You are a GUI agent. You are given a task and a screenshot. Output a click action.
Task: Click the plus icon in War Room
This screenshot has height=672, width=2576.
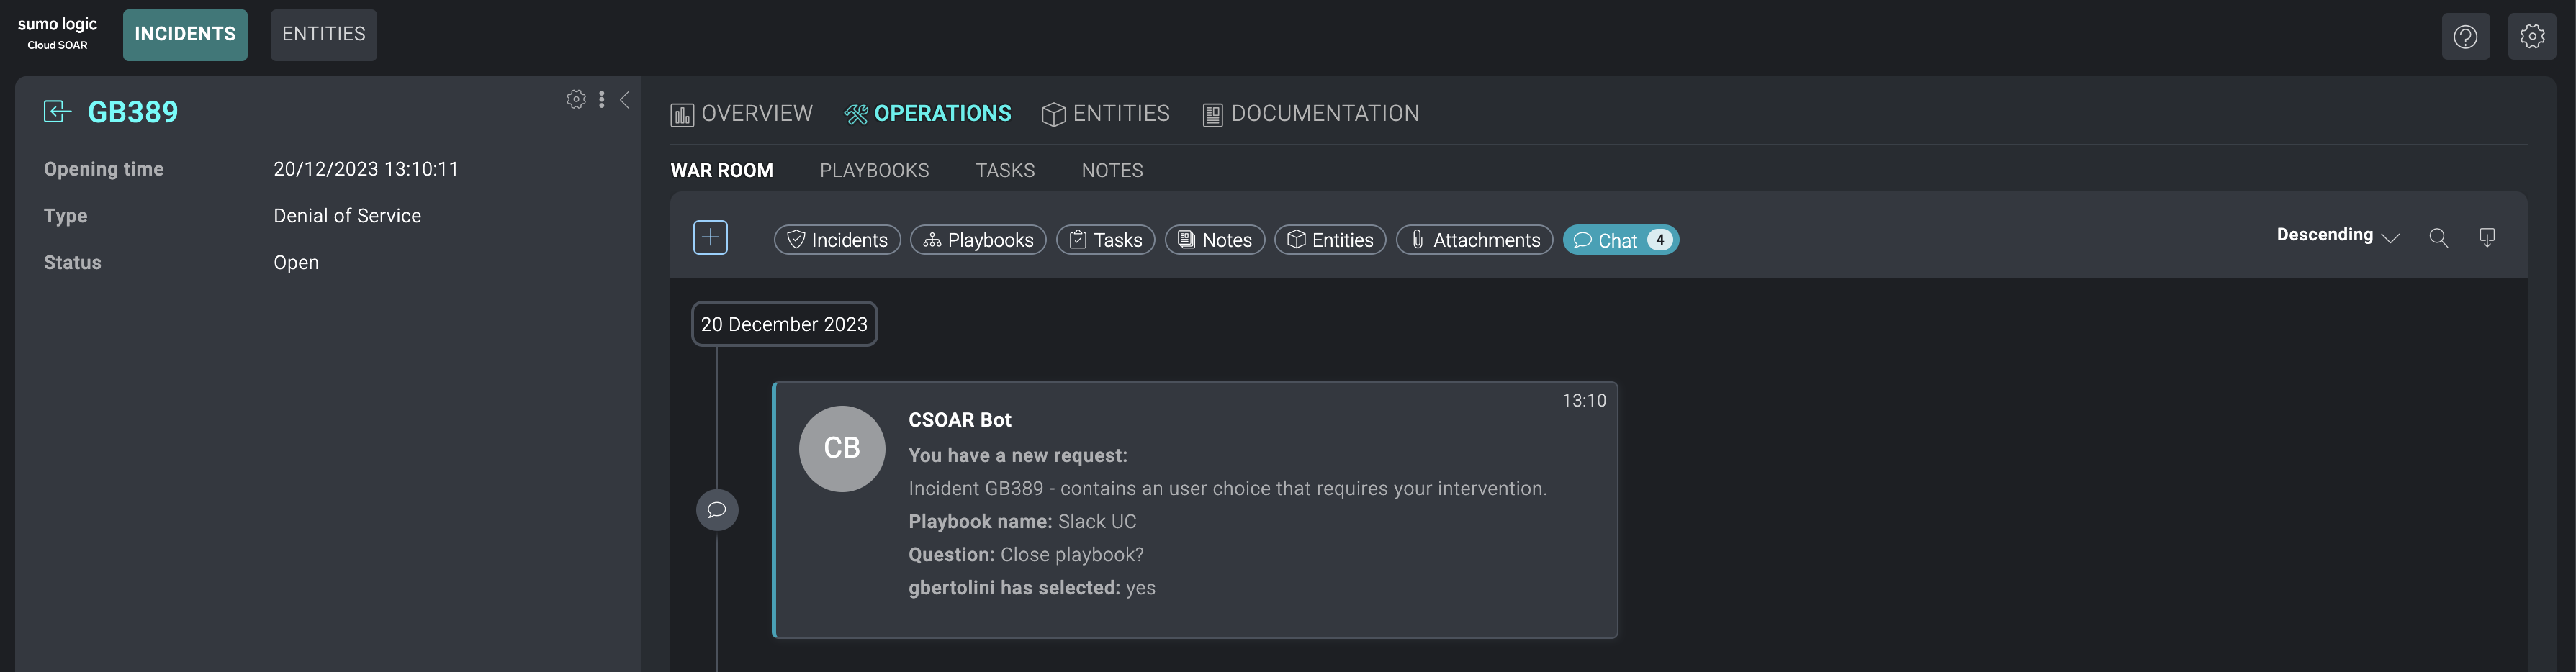pos(710,238)
